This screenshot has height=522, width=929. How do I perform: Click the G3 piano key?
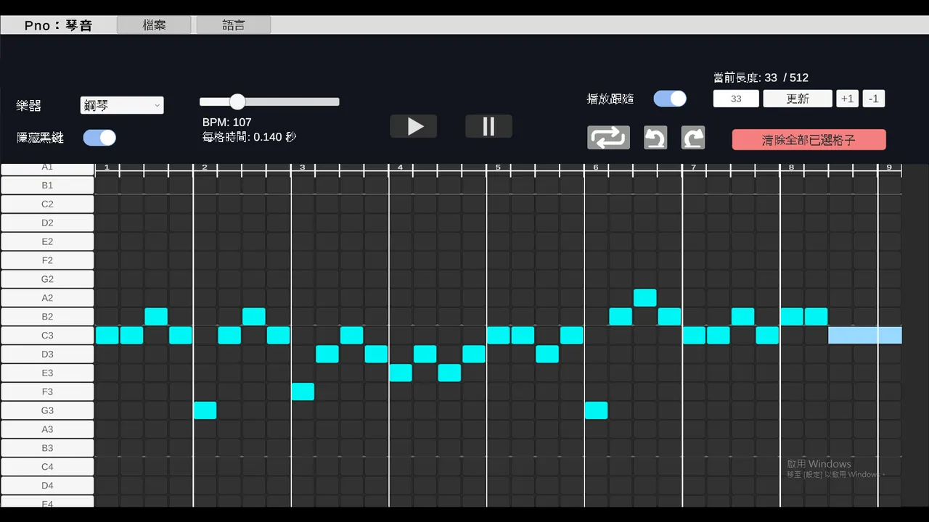click(47, 410)
